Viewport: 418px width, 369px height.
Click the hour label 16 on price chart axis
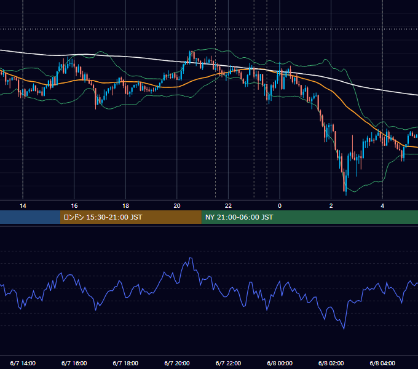click(74, 206)
